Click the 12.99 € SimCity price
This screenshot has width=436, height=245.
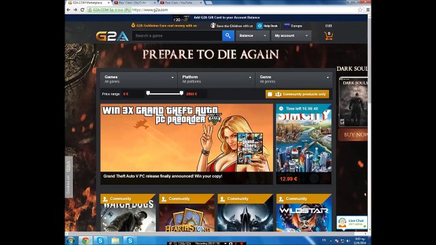(288, 179)
